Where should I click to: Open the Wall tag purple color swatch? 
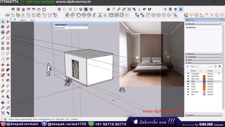tap(204, 81)
